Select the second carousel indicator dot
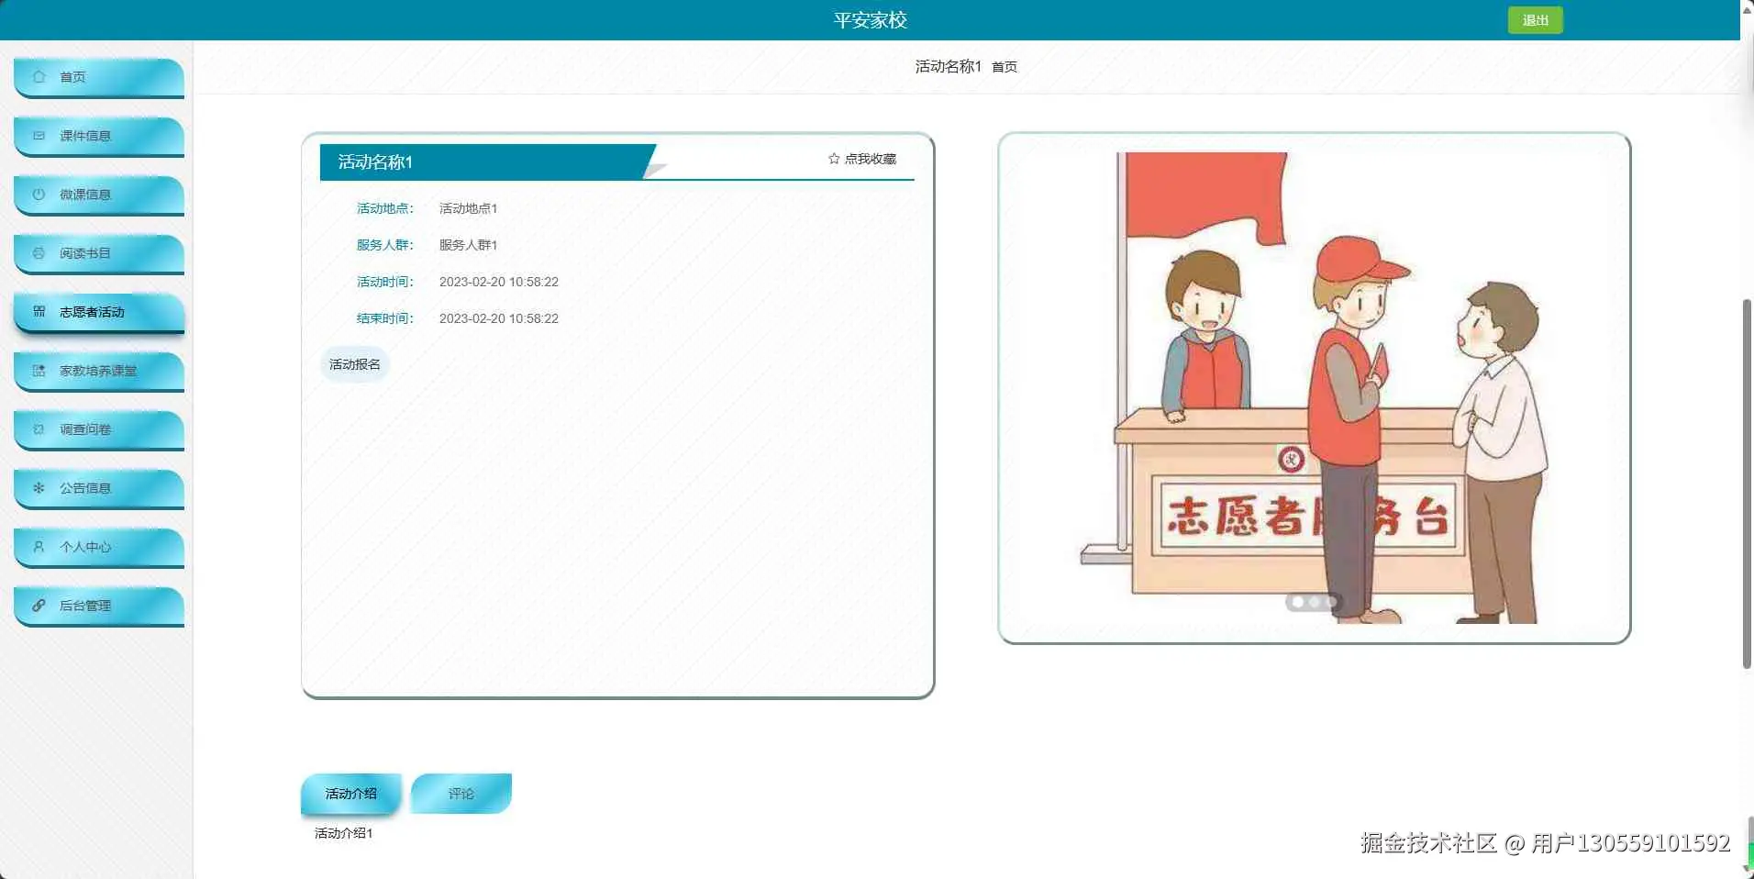 (x=1315, y=602)
